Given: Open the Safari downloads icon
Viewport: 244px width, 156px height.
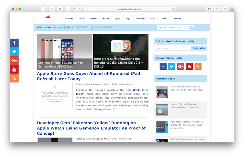Looking at the screenshot, I should pos(210,9).
